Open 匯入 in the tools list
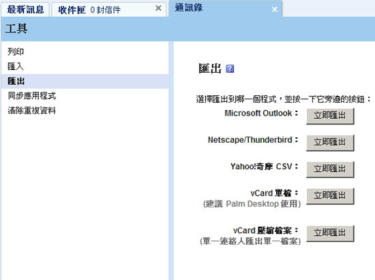The image size is (375, 280). coord(16,66)
